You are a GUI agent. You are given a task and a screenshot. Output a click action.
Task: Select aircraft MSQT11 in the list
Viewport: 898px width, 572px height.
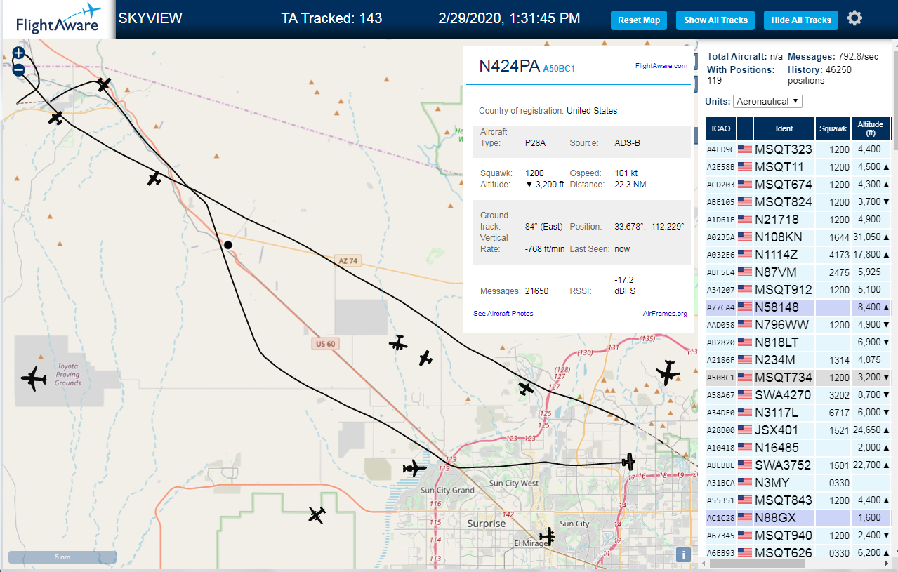pos(798,167)
